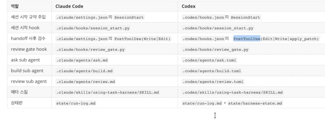This screenshot has width=325, height=119.
Task: Click .codex/agents/ask.toml path
Action: (209, 60)
